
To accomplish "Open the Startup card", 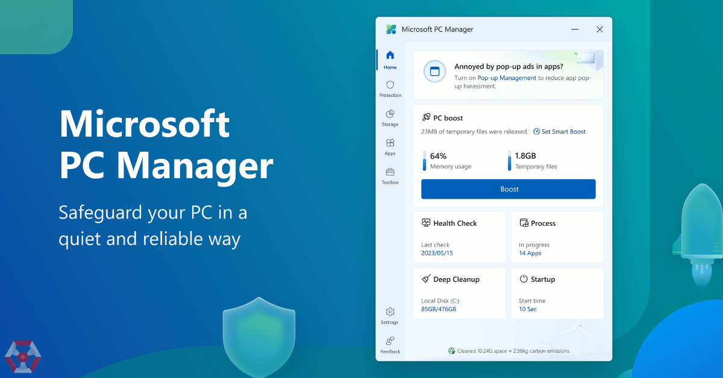I will (x=557, y=293).
